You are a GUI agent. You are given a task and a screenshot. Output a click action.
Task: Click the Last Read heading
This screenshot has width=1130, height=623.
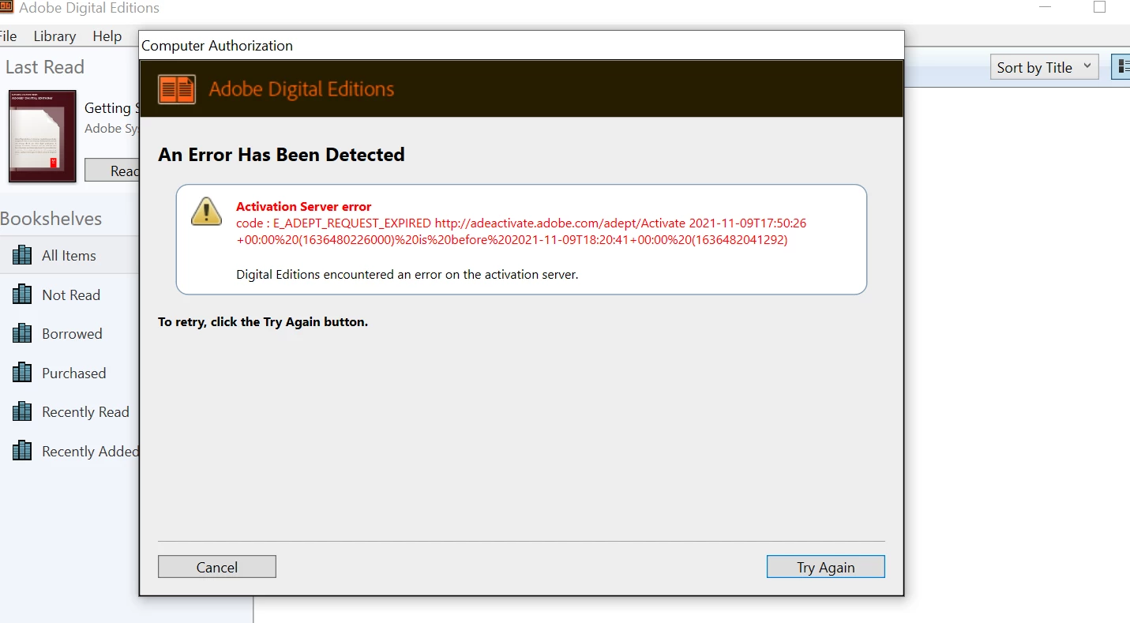tap(45, 67)
